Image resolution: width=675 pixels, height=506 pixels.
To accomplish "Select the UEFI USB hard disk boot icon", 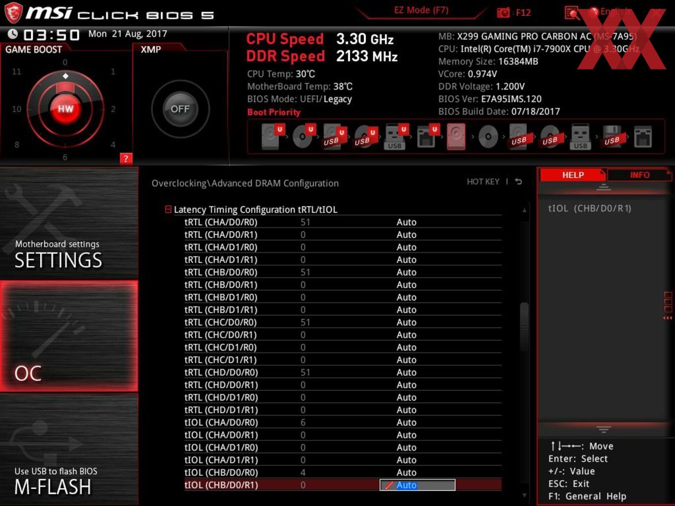I will click(333, 136).
